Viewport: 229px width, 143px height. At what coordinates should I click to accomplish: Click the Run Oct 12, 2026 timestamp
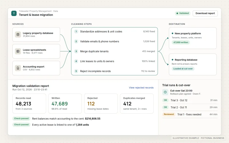[30, 90]
